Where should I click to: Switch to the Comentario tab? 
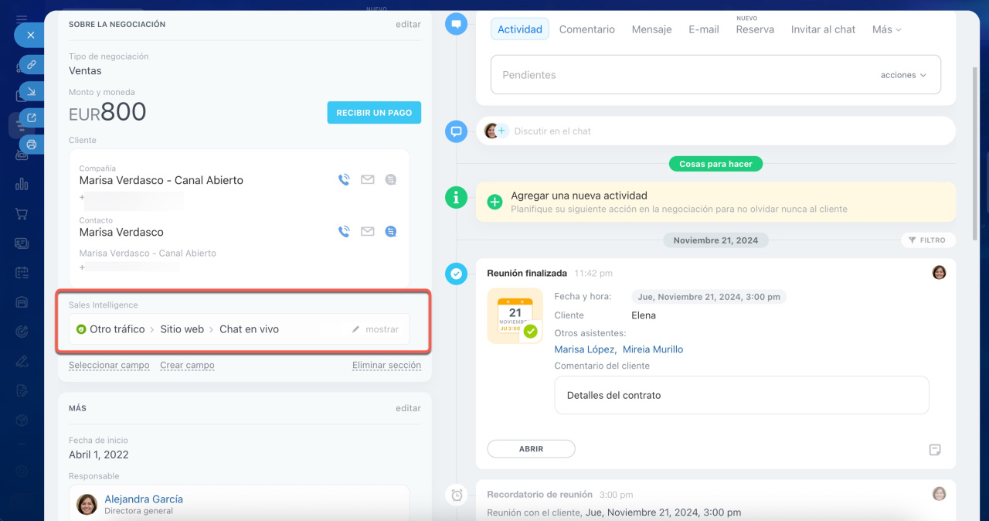586,29
